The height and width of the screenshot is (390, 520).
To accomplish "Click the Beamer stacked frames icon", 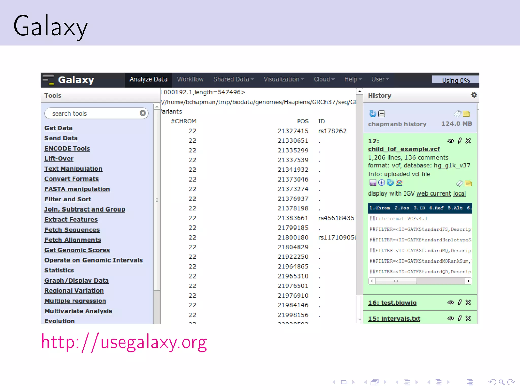I will 375,382.
